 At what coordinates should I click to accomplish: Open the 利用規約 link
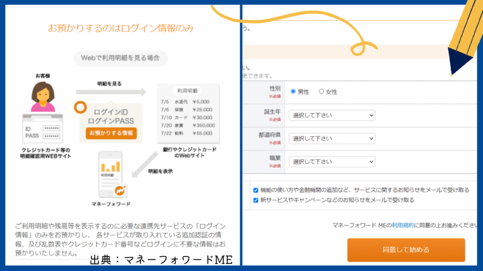(x=403, y=225)
